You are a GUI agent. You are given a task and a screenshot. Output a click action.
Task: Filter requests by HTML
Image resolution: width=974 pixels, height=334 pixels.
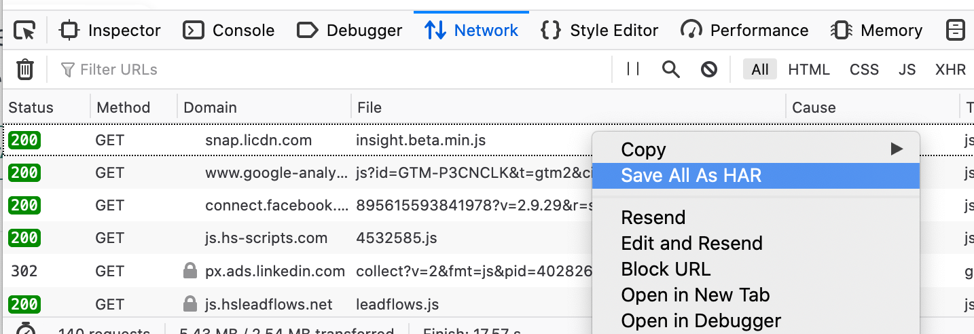[809, 69]
